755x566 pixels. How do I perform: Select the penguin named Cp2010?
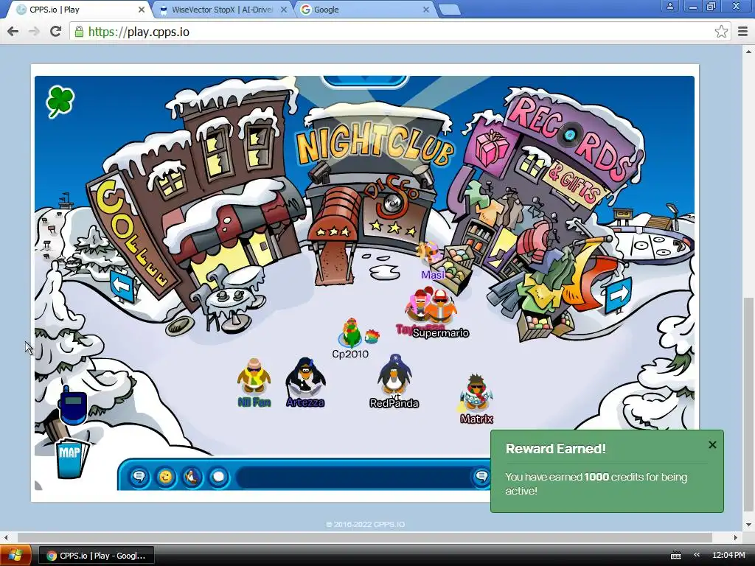pos(350,332)
